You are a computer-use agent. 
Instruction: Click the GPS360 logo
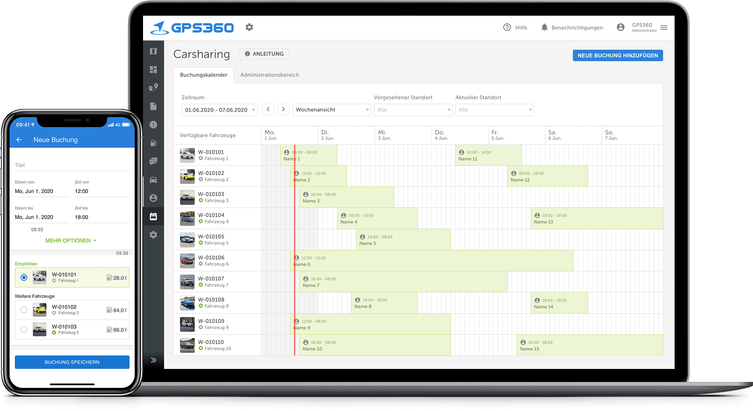[192, 28]
